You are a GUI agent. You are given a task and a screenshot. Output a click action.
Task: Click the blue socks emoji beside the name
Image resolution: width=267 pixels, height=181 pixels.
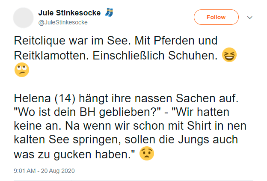pyautogui.click(x=110, y=13)
